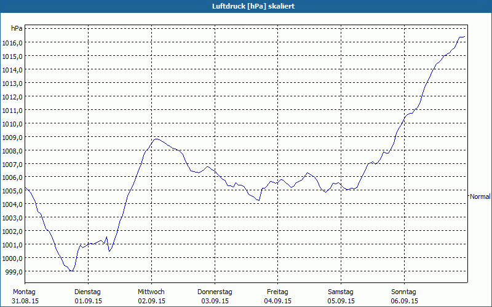
Task: Click the 1012,0 y-axis value
Action: click(12, 97)
